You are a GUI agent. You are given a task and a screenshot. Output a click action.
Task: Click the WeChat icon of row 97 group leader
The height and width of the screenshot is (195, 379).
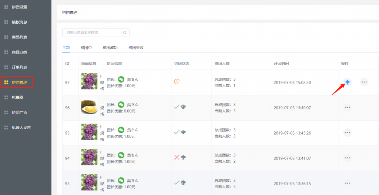(121, 79)
